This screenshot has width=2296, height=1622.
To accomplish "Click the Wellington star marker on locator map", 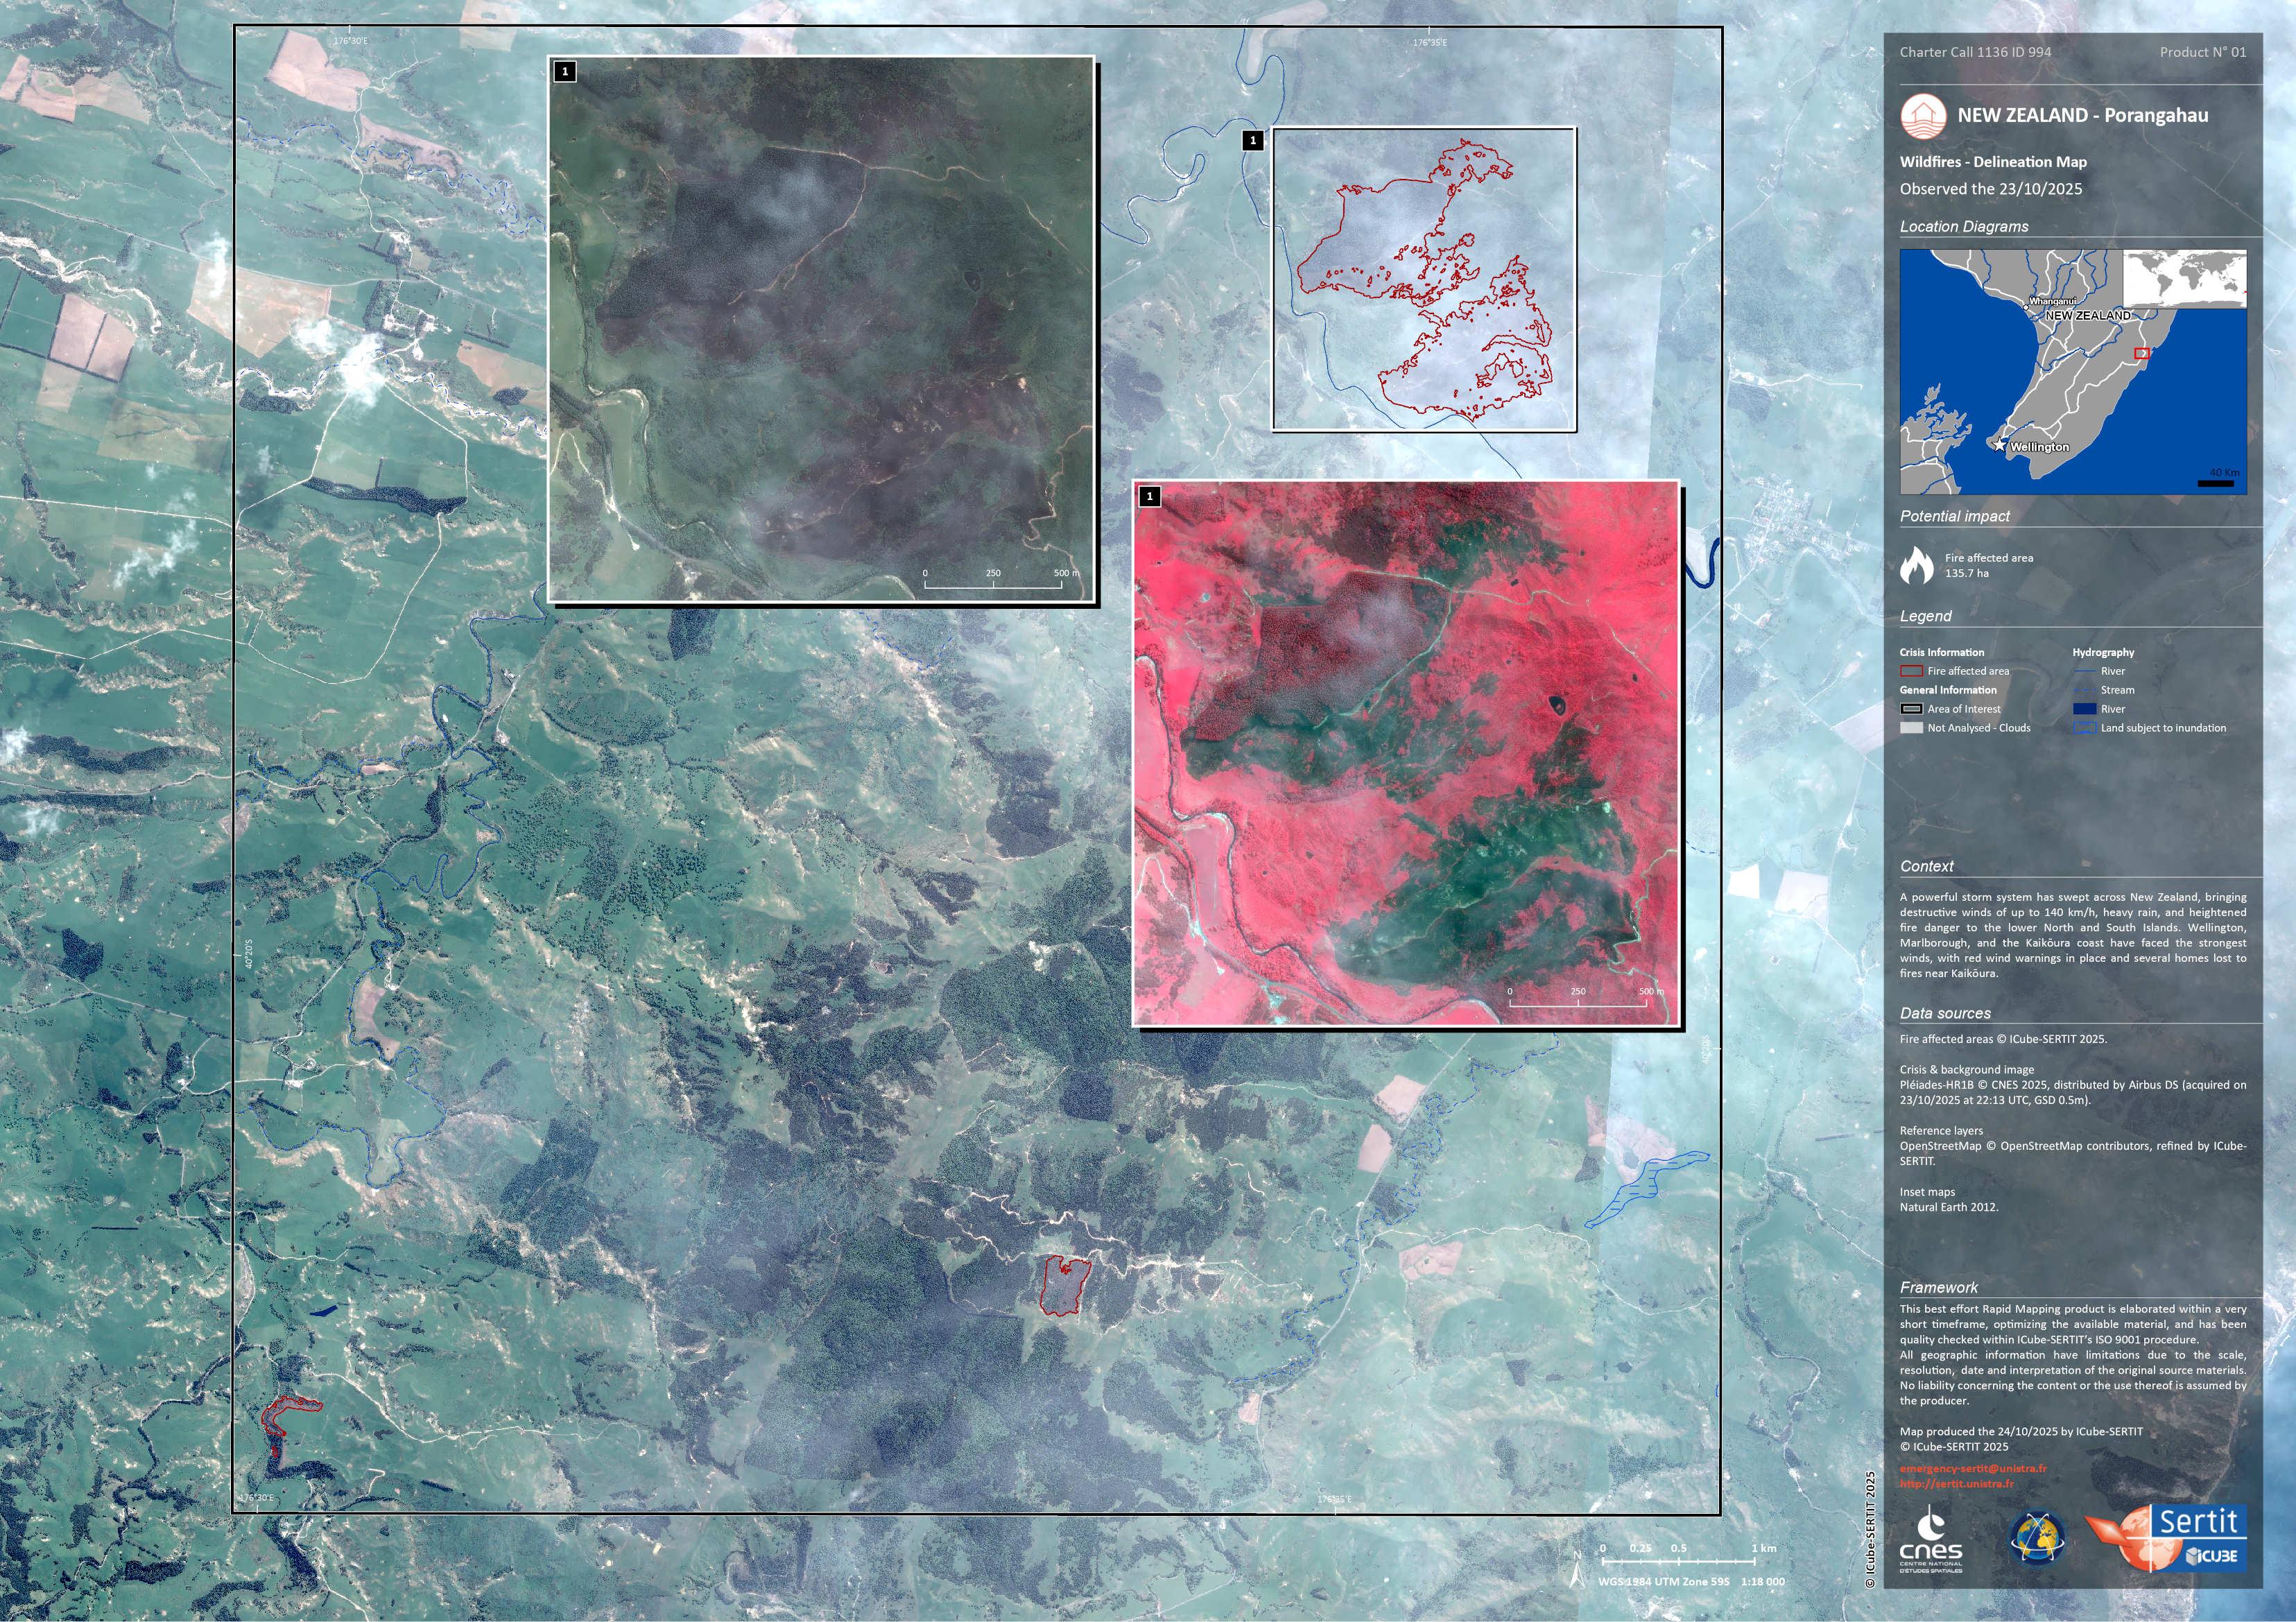I will (2000, 445).
